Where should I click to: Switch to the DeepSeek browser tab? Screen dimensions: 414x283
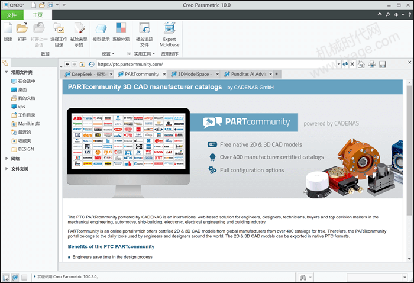click(x=86, y=74)
